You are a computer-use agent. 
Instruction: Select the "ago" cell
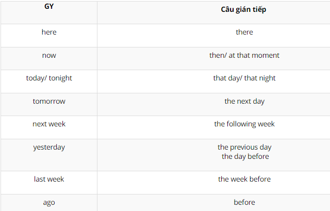[x=49, y=202]
